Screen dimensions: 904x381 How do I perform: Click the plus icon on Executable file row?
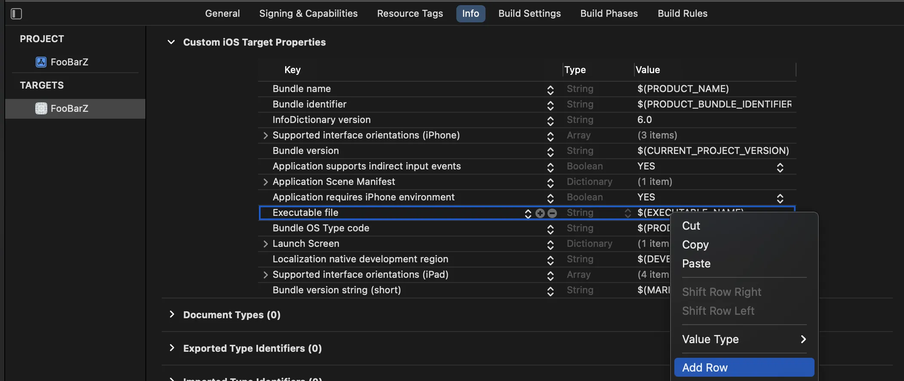point(540,213)
